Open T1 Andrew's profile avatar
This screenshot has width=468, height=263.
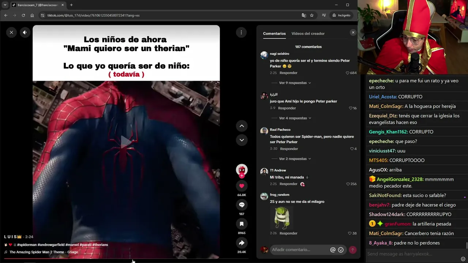[x=264, y=172]
